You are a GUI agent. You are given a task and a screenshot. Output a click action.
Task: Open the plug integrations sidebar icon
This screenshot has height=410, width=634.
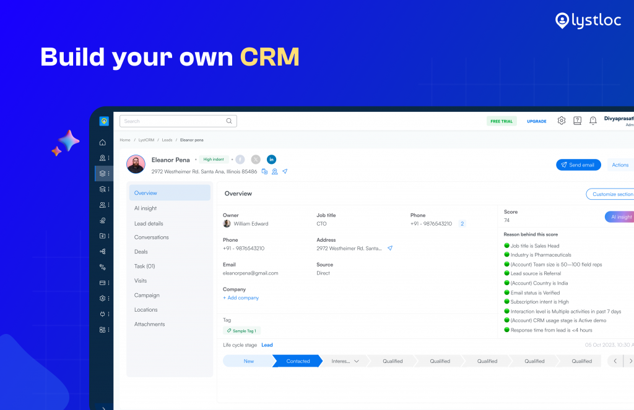(x=103, y=314)
